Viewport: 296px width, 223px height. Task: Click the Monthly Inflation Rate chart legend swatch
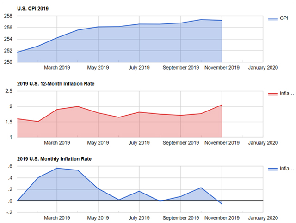(x=273, y=169)
